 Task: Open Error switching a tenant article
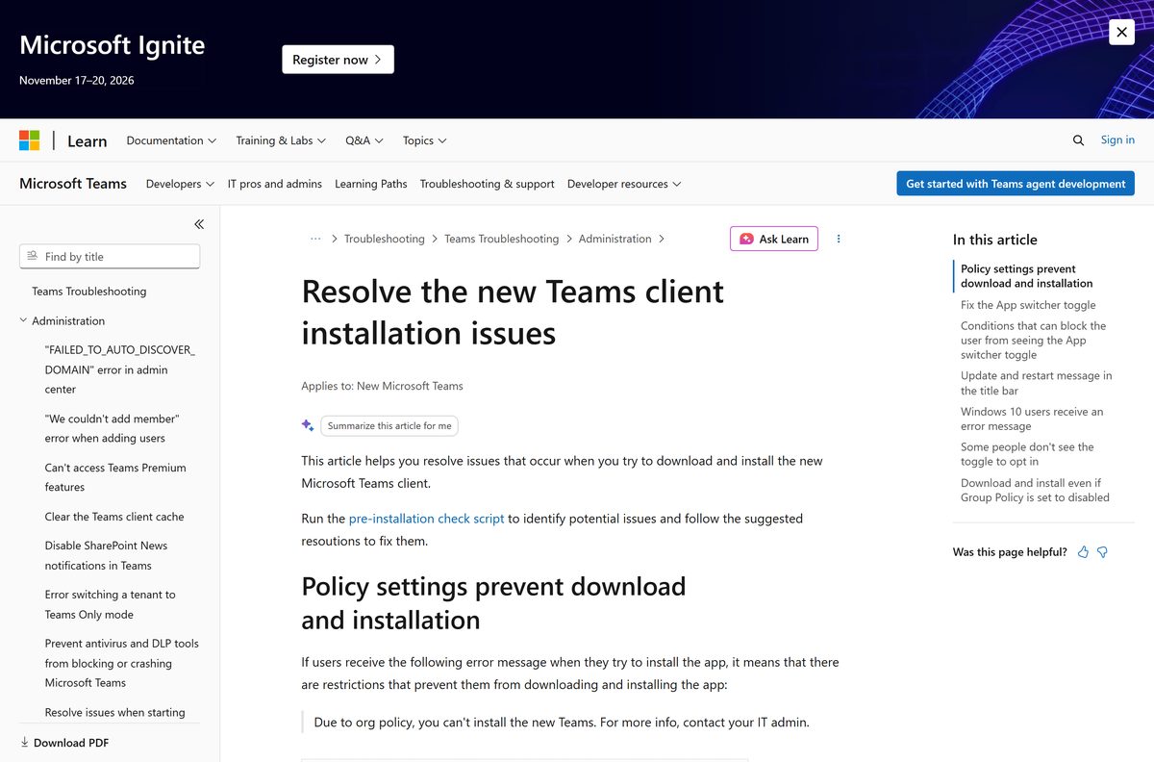pos(110,604)
